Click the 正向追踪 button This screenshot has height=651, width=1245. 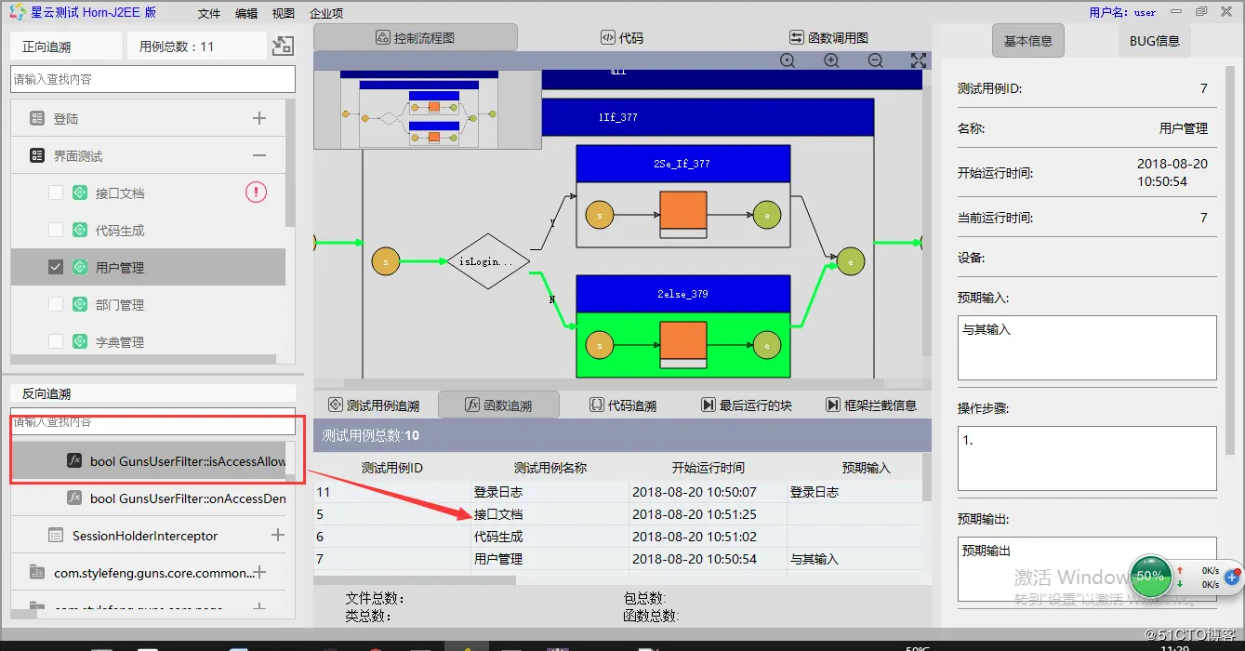pyautogui.click(x=63, y=45)
